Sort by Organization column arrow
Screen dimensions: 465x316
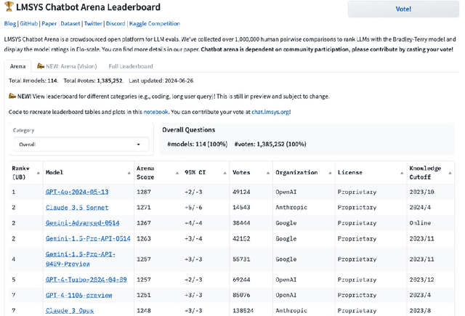point(330,173)
